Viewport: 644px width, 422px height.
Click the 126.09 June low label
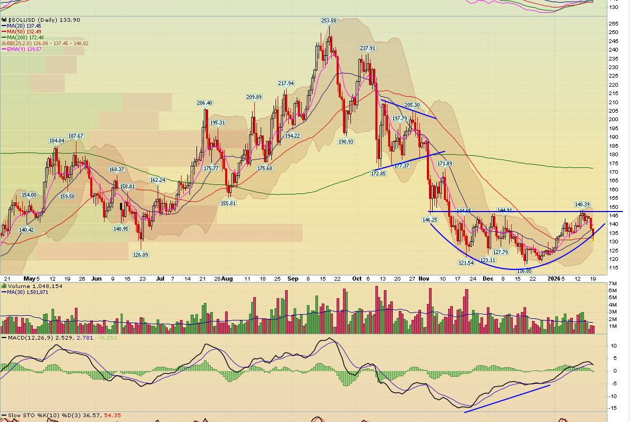pyautogui.click(x=140, y=255)
